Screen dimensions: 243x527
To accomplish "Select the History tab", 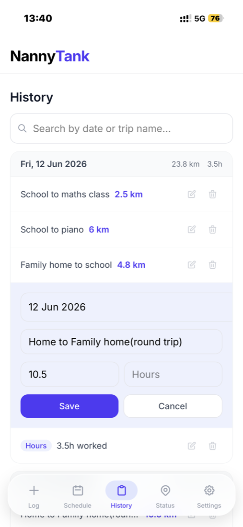I will tap(121, 496).
